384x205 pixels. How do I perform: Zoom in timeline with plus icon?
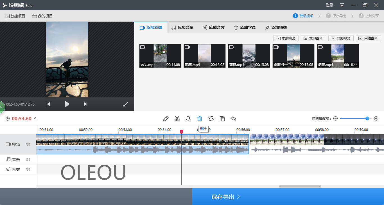pyautogui.click(x=376, y=119)
